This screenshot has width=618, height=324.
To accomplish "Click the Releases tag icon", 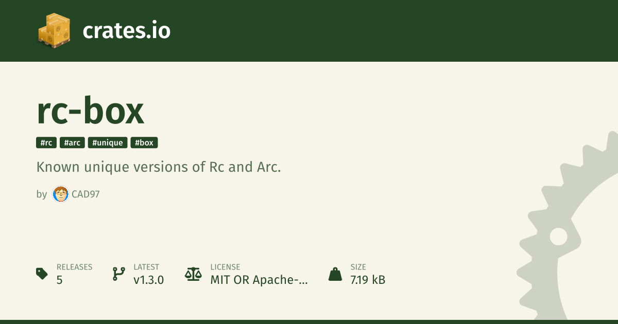I will [x=42, y=274].
